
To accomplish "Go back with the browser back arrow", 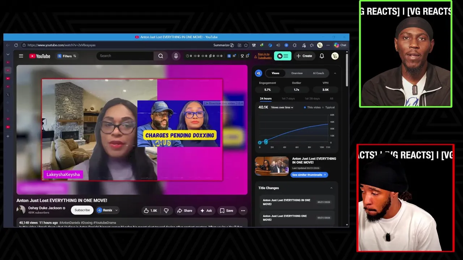I will click(x=8, y=45).
